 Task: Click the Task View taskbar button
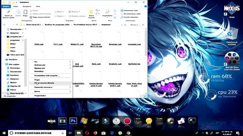click(70, 133)
